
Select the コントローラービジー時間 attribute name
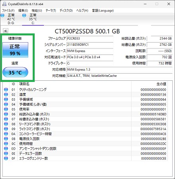[x=35, y=134]
